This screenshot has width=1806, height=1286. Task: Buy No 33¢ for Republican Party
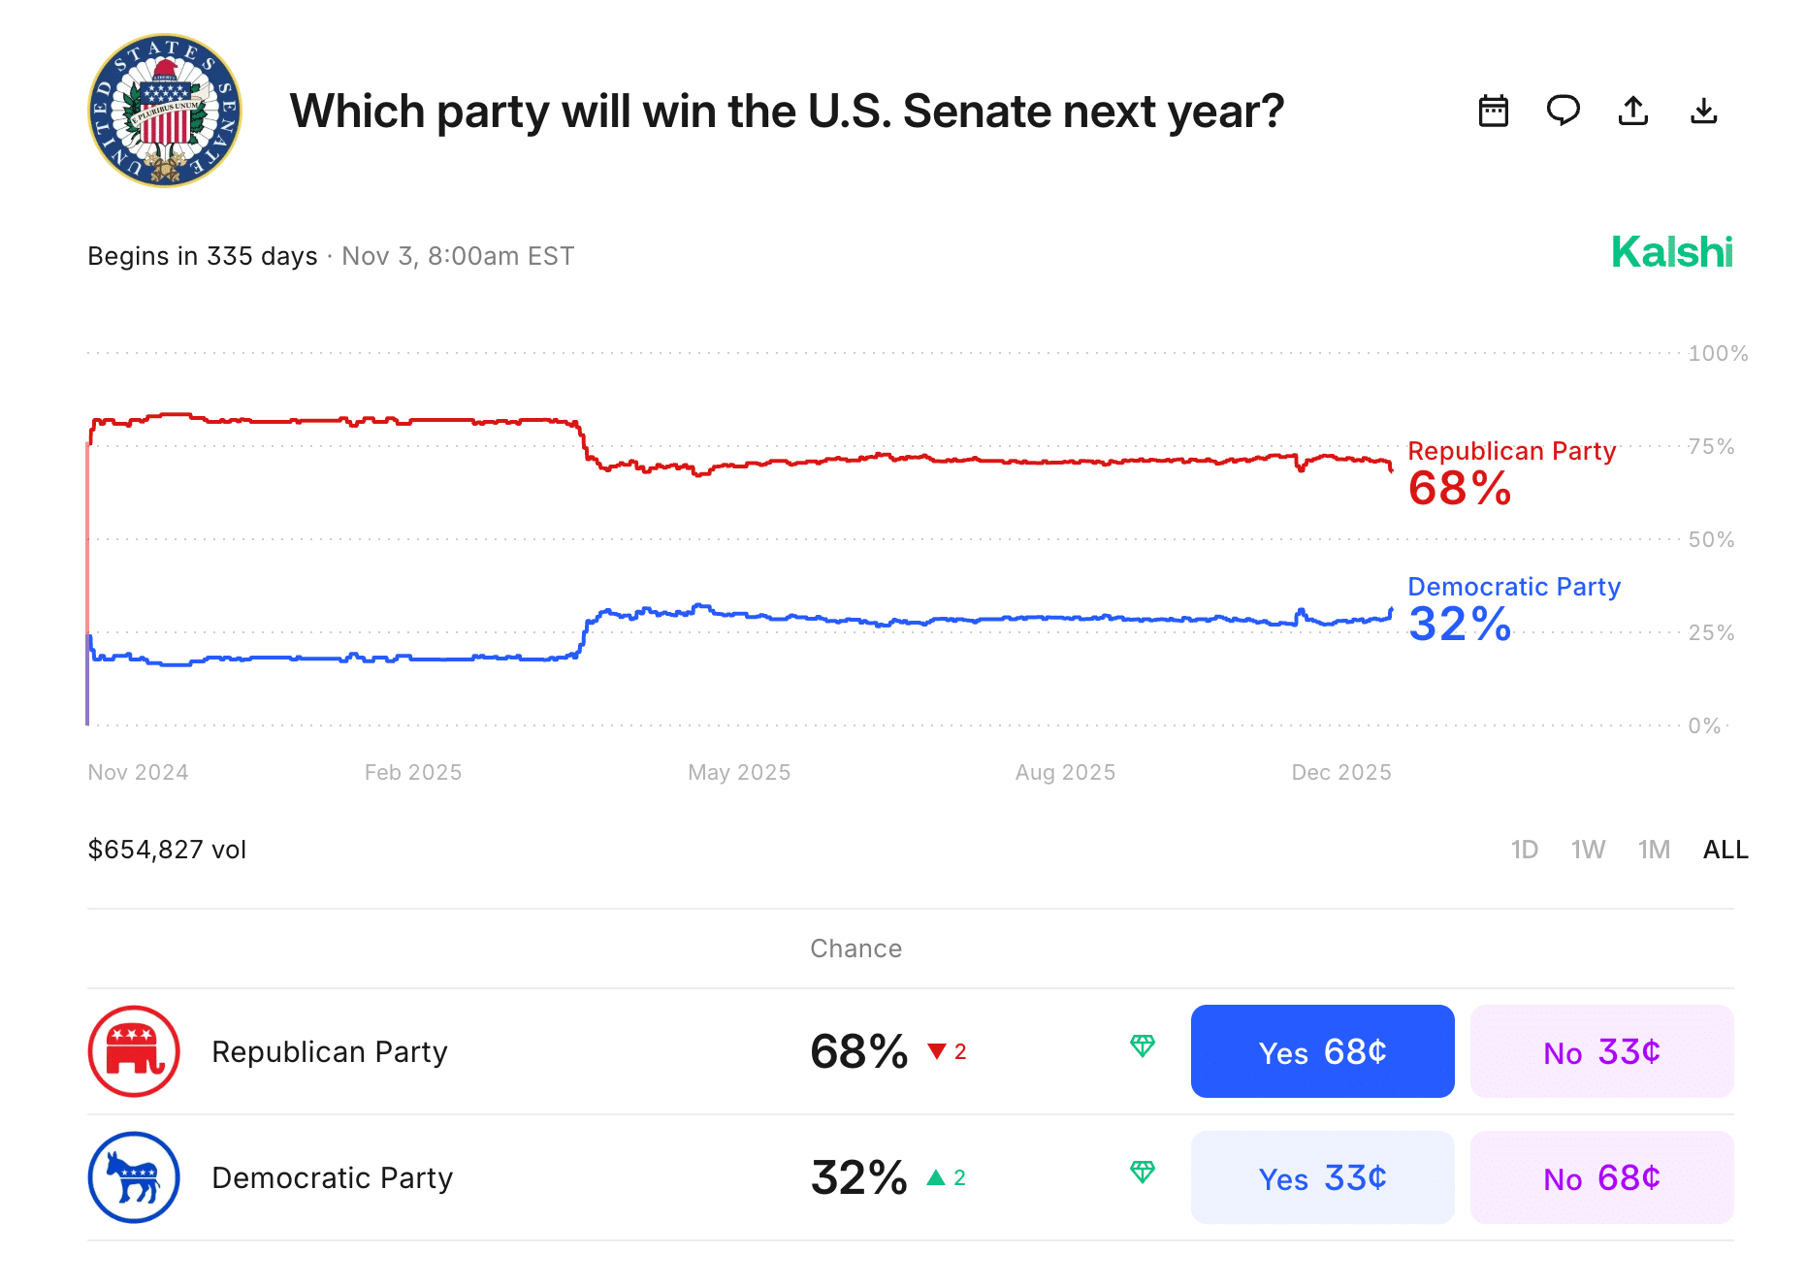(1601, 1051)
